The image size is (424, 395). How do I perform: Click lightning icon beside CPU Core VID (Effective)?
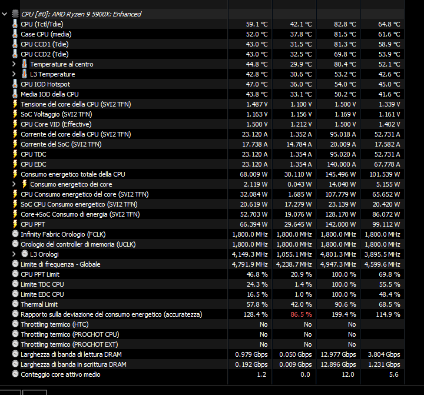pos(15,124)
